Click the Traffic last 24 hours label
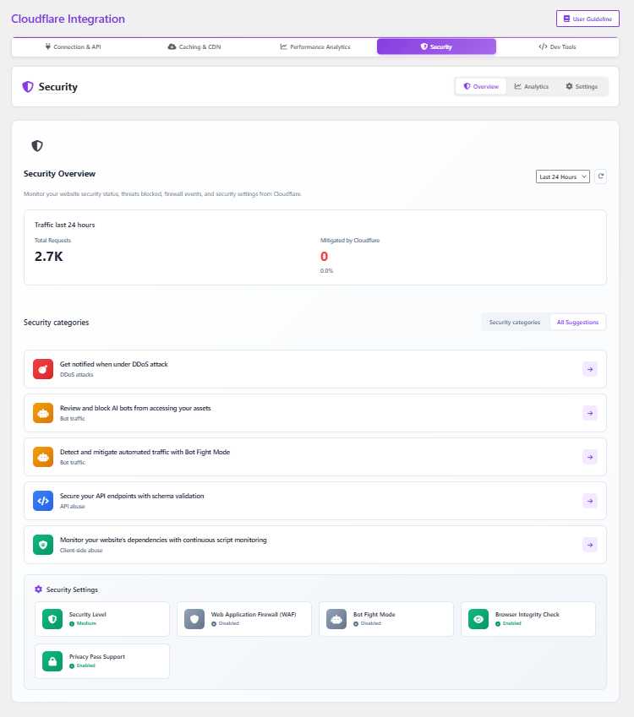Screen dimensions: 634x717 click(64, 225)
